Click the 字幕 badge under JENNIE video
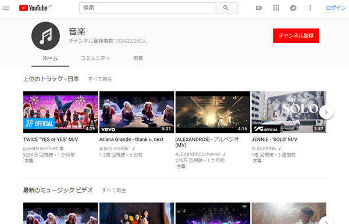349x224 pixels. pyautogui.click(x=257, y=161)
